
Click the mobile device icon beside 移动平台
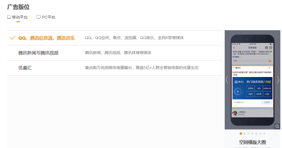(9, 17)
